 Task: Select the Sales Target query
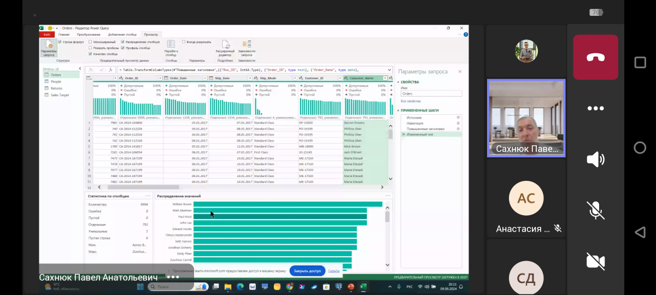[60, 95]
